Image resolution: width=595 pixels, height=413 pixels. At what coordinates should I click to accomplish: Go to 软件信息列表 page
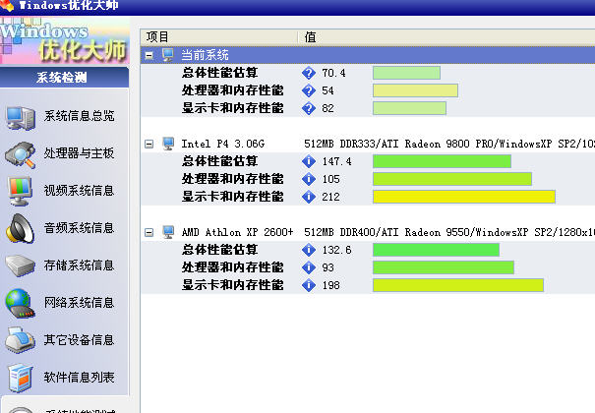pos(79,378)
